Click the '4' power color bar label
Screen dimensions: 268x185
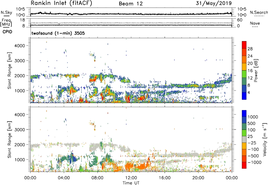click(249, 93)
